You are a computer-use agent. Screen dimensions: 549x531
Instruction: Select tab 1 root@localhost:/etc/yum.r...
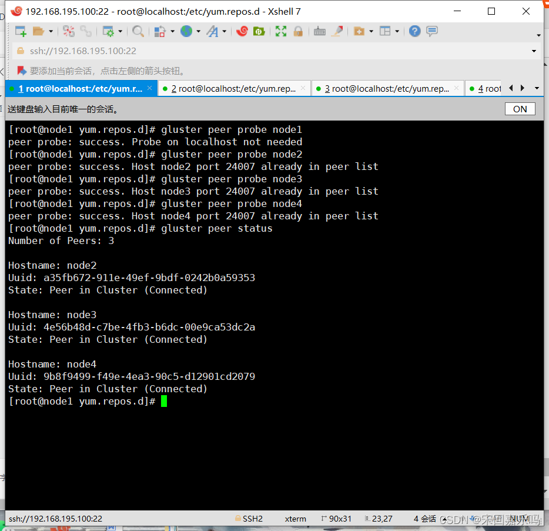[x=81, y=89]
